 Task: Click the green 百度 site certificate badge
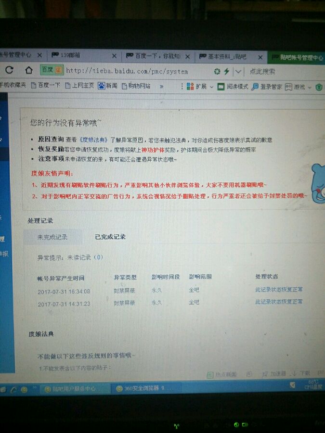(52, 70)
